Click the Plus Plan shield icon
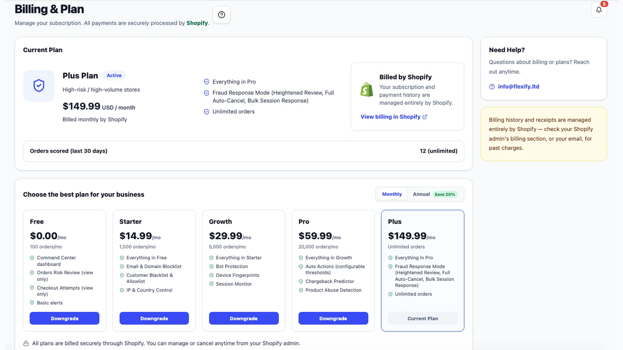Image resolution: width=623 pixels, height=350 pixels. (39, 86)
